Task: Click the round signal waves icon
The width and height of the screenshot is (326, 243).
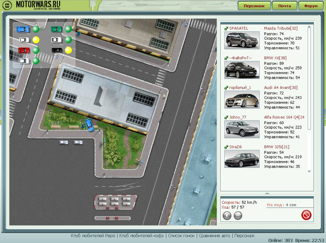Action: [x=238, y=215]
